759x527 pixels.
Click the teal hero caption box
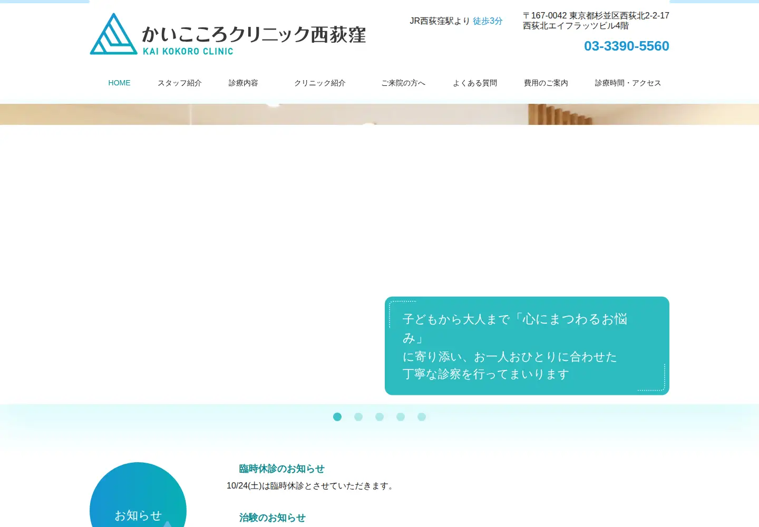coord(527,346)
